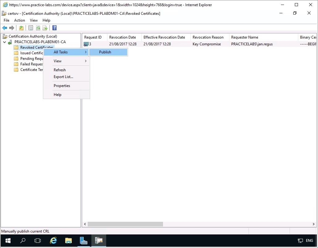Launch Internet Explorer from the taskbar

tap(53, 241)
